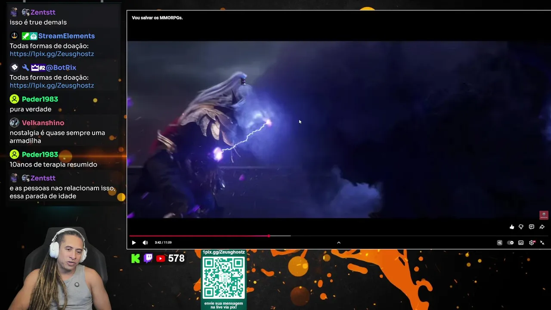Click the @BotRix username in chat
Screen dimensions: 551x310
point(61,68)
